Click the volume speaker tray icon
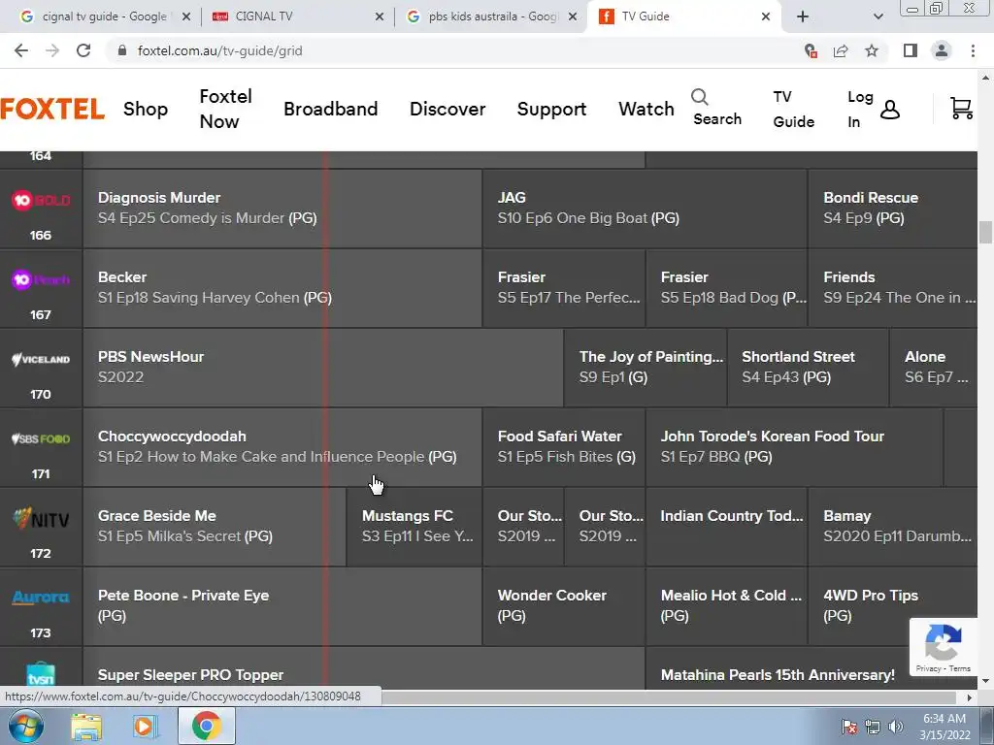 pos(896,727)
